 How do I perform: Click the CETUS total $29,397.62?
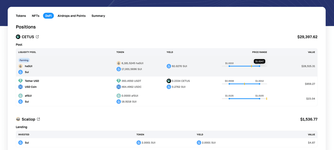[307, 37]
